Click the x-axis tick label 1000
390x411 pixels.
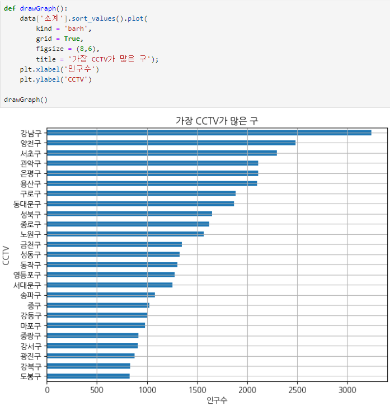147,390
